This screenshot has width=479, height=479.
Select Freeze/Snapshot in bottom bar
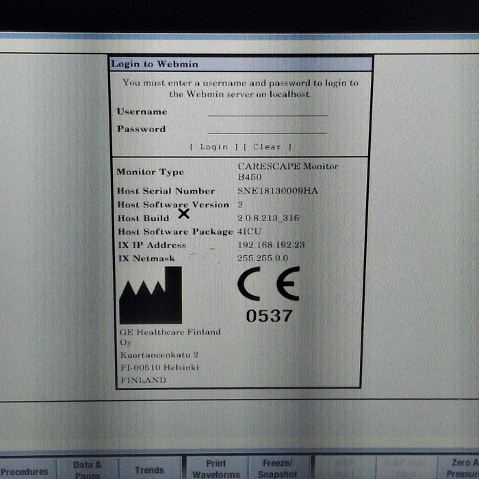(278, 469)
